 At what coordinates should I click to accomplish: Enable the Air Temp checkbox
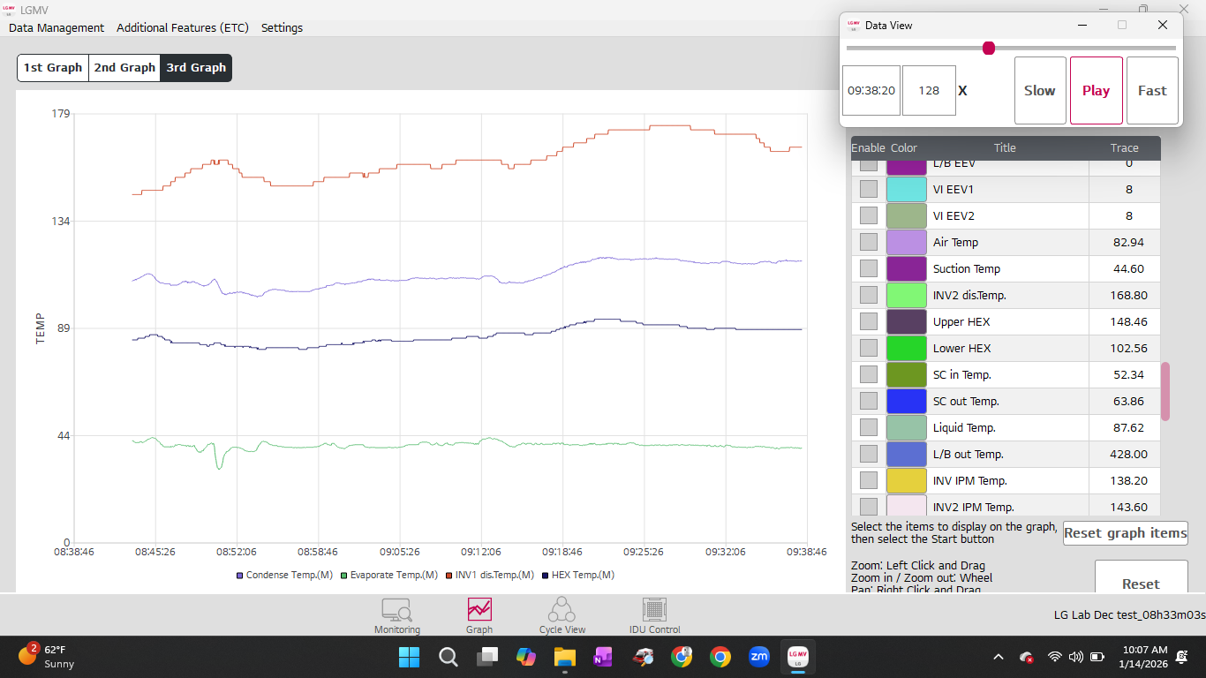pyautogui.click(x=868, y=241)
